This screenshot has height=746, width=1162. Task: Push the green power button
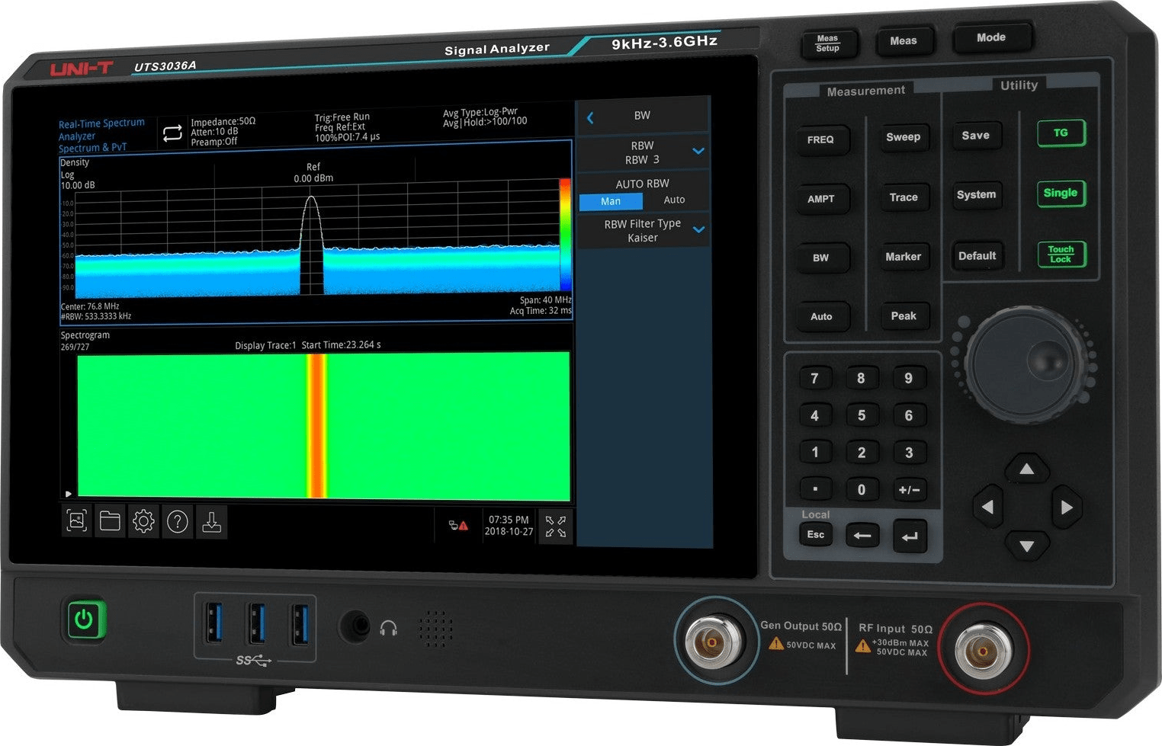[x=84, y=620]
